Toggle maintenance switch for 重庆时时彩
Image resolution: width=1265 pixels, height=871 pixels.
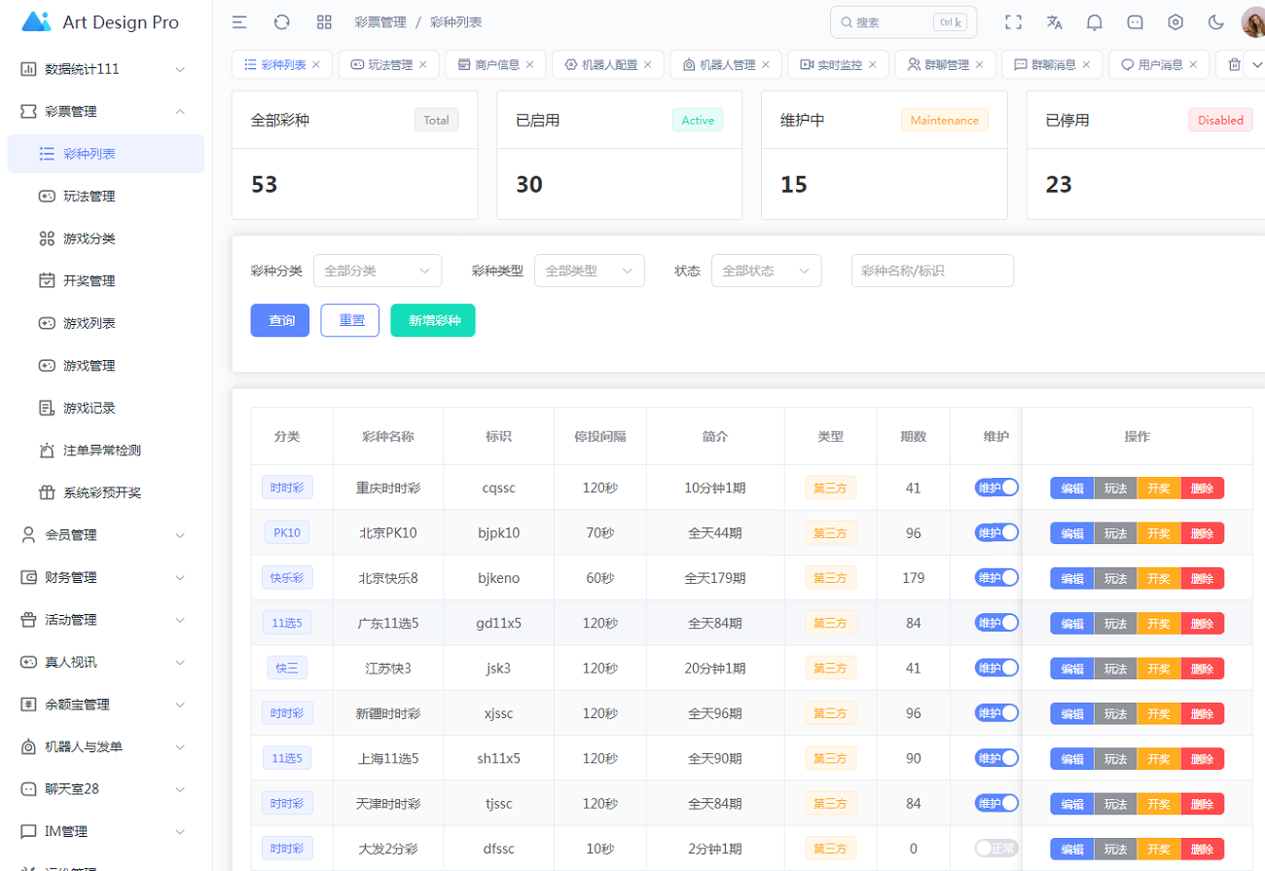coord(996,488)
